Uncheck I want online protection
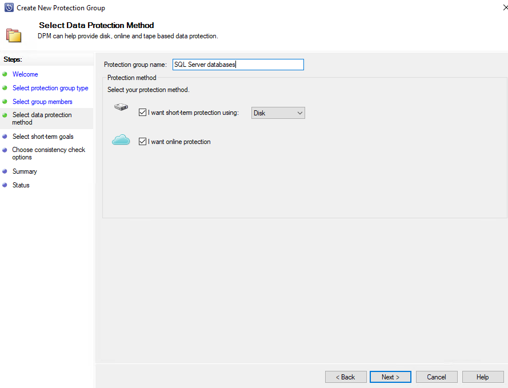 tap(142, 142)
